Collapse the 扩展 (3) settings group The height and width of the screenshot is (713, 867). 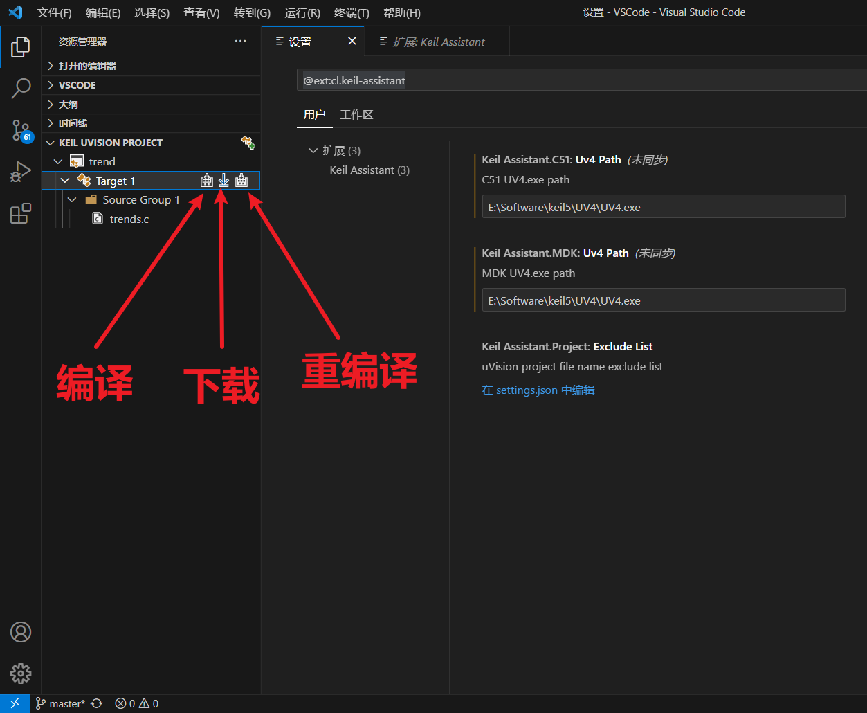[x=313, y=150]
